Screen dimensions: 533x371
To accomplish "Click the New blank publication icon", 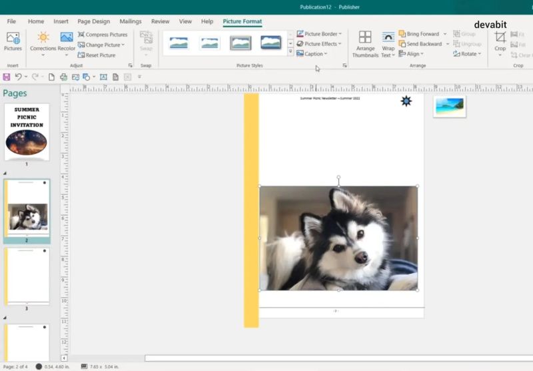I will click(x=51, y=77).
